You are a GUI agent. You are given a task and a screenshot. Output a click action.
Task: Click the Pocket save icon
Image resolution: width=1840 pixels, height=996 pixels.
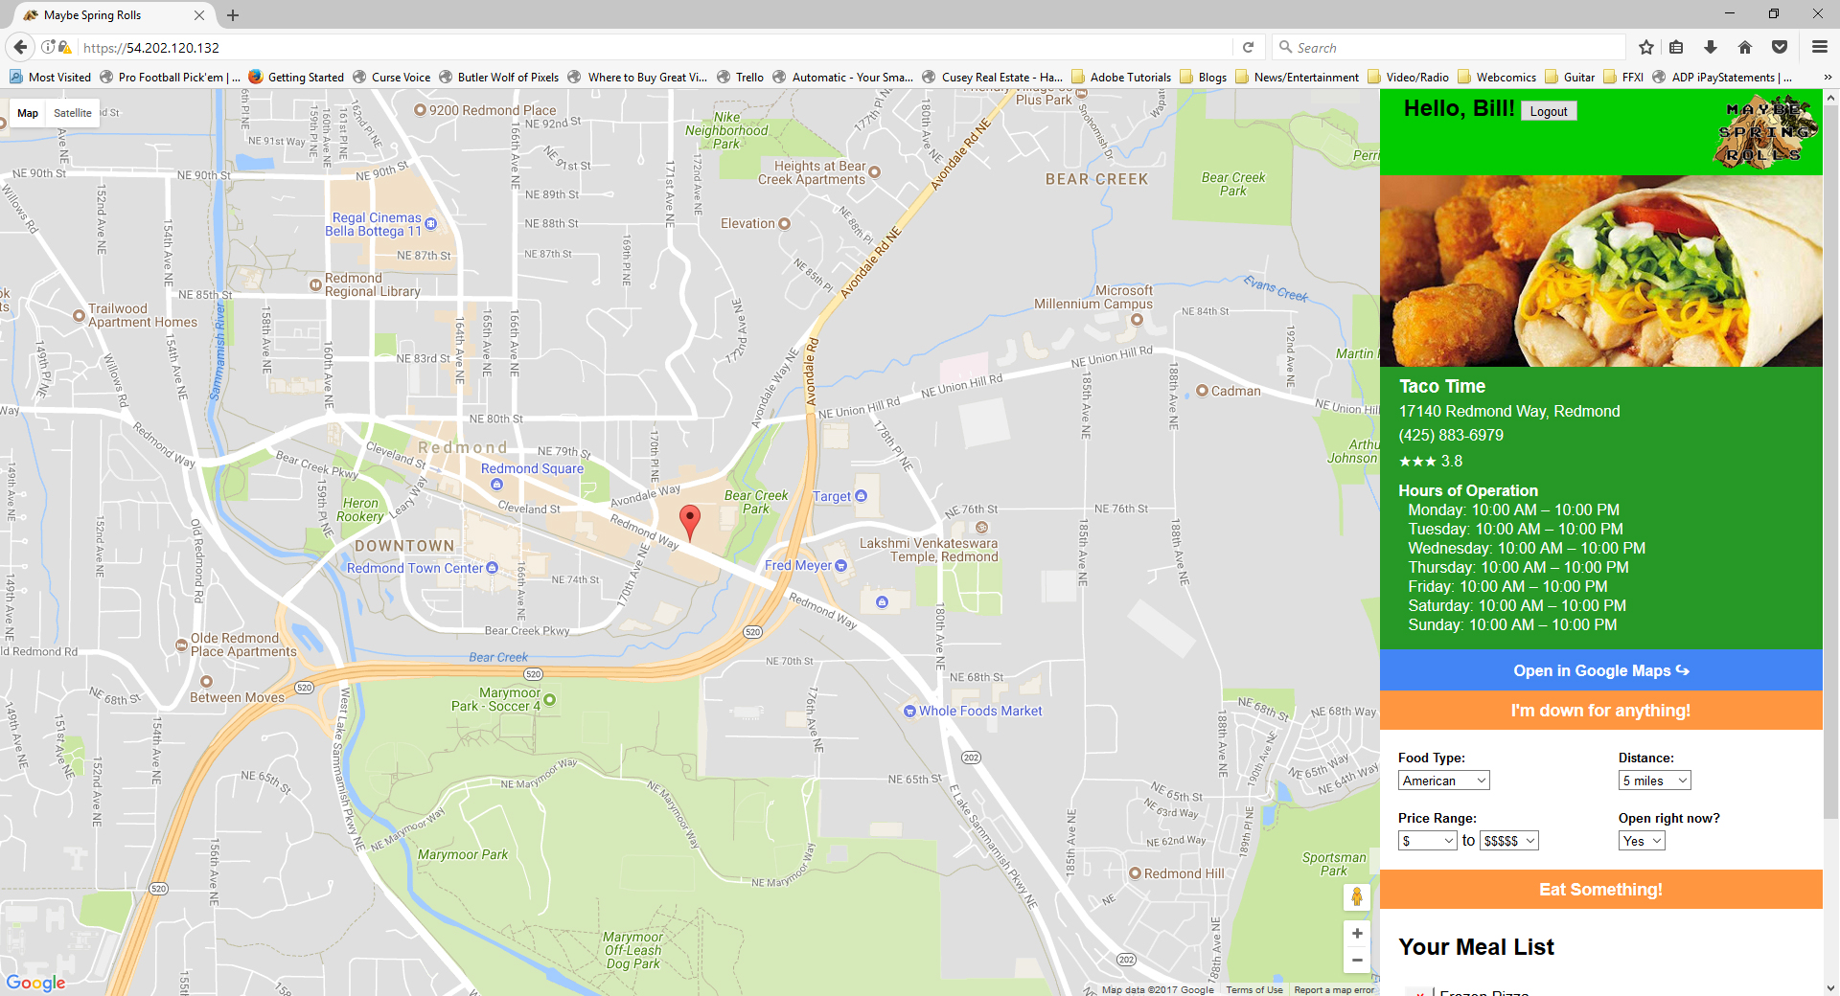1780,47
